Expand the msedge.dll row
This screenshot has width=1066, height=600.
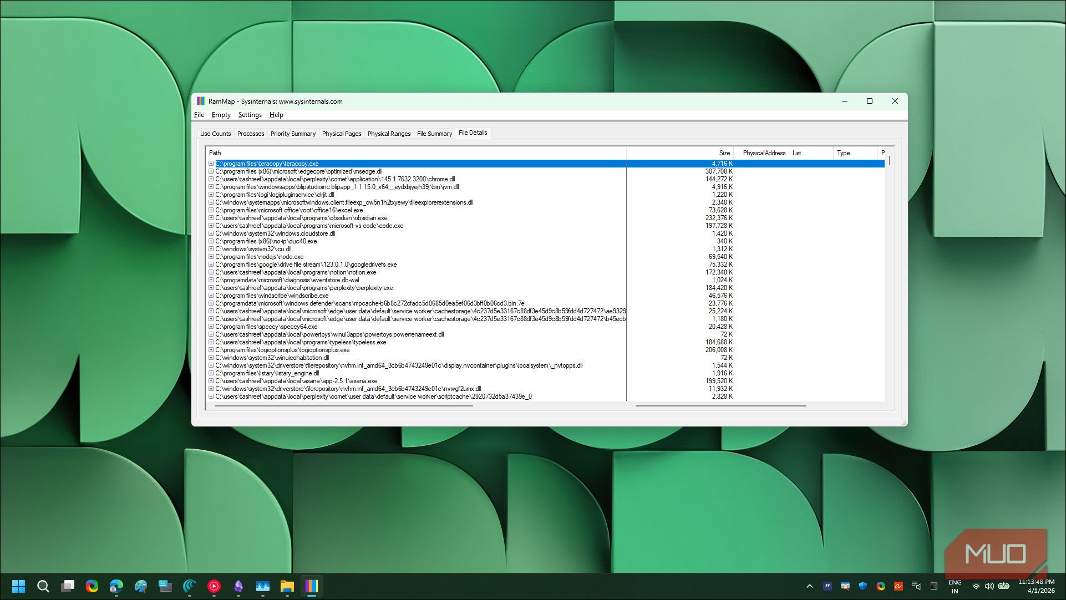(x=211, y=171)
